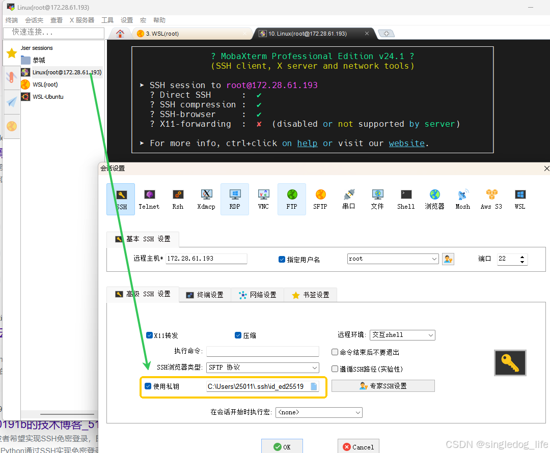Open the 专家SSH设置 button
Viewport: 550px width, 453px height.
pyautogui.click(x=383, y=386)
